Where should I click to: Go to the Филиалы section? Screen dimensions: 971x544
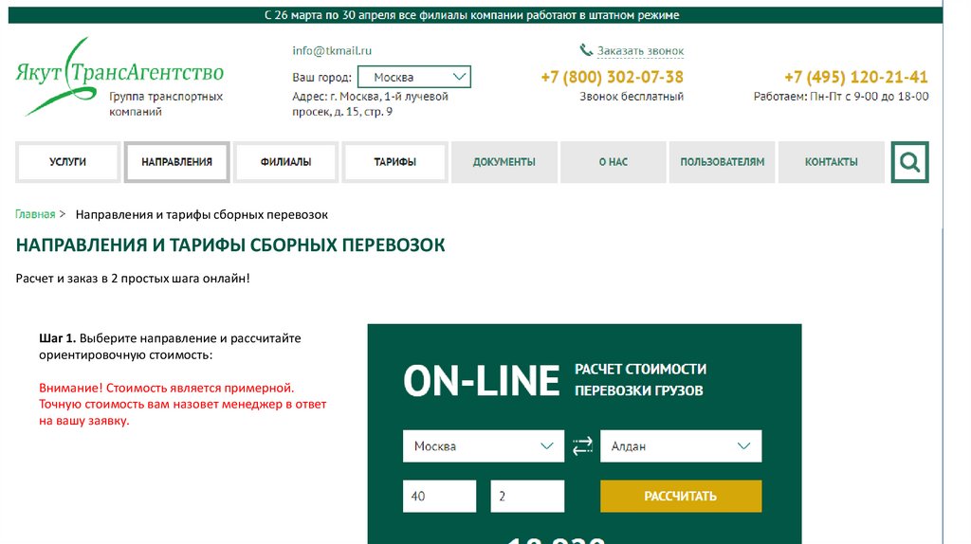pyautogui.click(x=285, y=162)
